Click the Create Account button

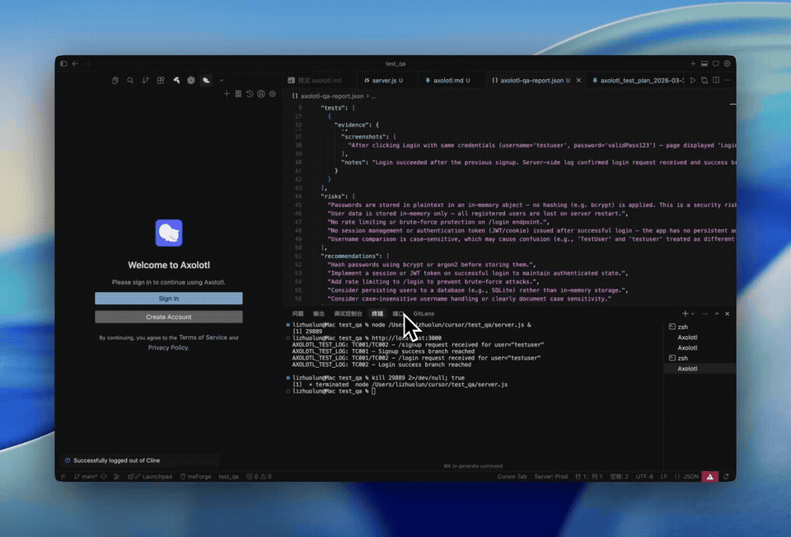point(168,317)
